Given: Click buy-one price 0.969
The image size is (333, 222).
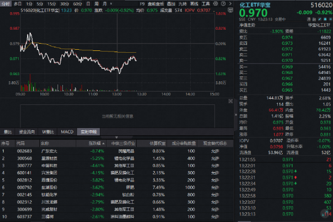Looking at the screenshot, I should pyautogui.click(x=287, y=67).
